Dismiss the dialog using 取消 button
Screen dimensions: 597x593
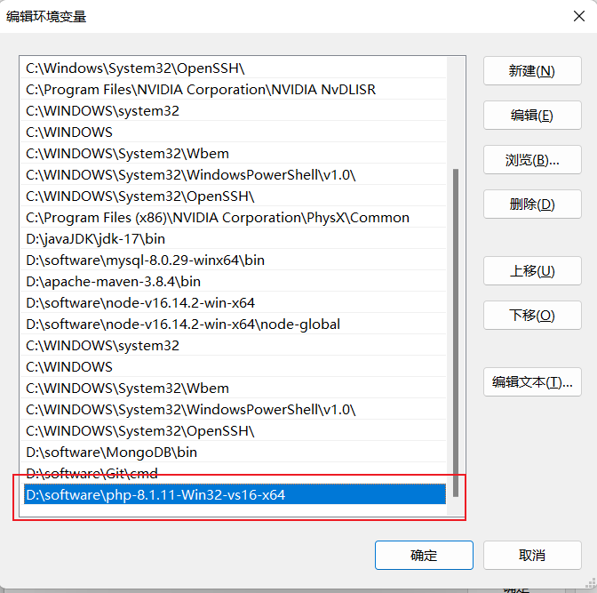(532, 556)
